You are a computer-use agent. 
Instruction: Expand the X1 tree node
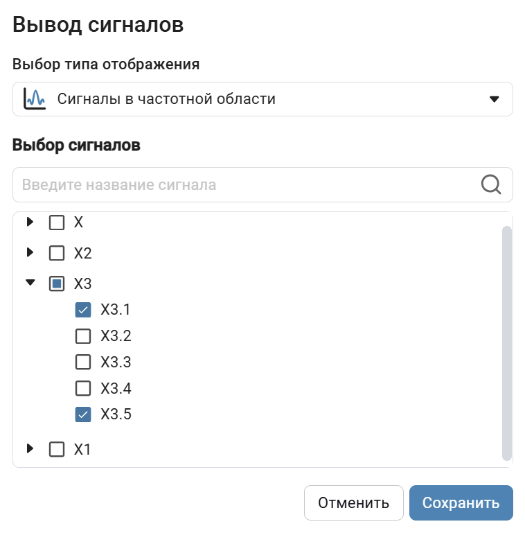[30, 449]
